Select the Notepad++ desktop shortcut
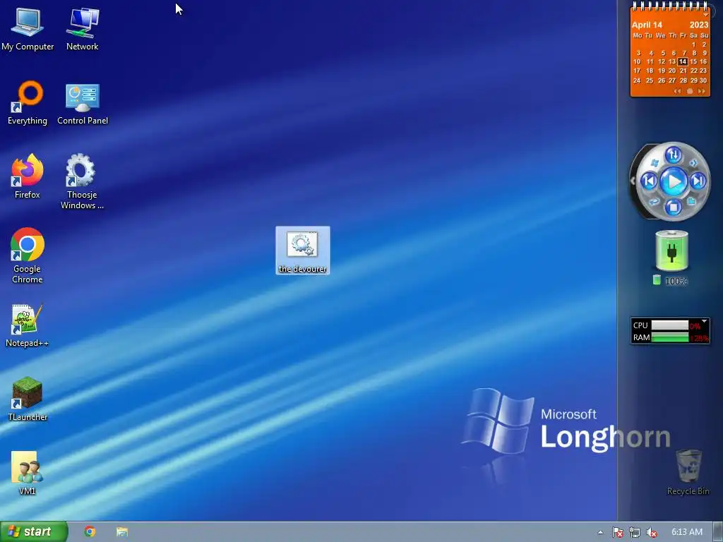This screenshot has width=723, height=542. coord(27,325)
